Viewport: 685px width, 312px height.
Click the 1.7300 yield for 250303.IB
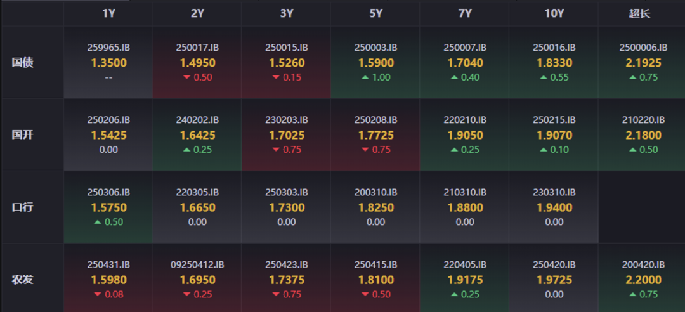[287, 207]
